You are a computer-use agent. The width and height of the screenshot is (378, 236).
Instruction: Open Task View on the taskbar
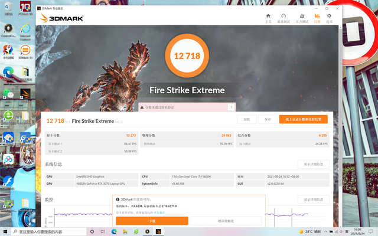[x=103, y=231]
